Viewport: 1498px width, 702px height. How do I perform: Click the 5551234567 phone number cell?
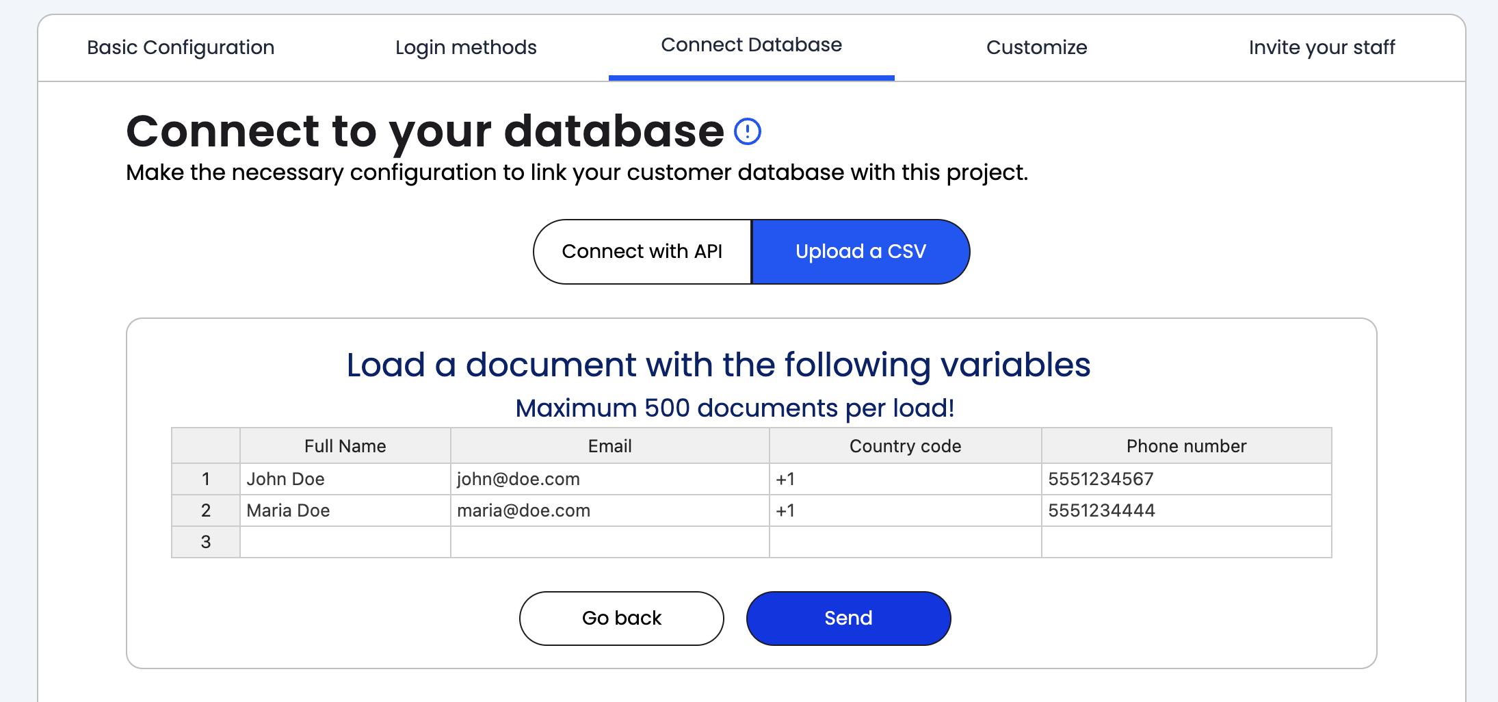pos(1186,479)
